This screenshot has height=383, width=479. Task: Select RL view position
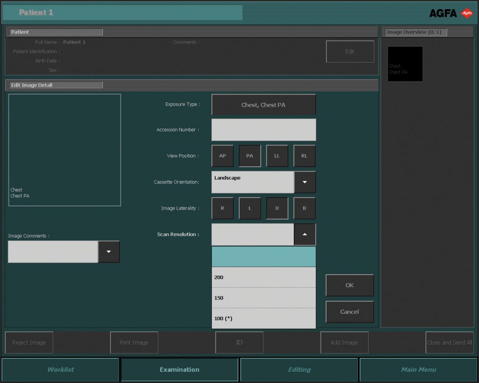(304, 156)
